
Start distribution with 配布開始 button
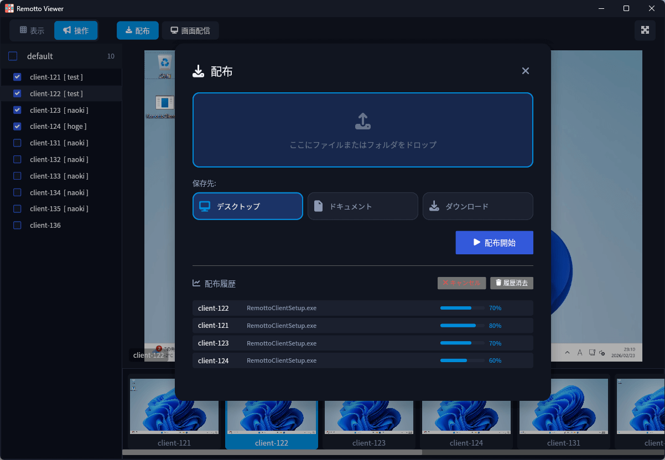494,243
